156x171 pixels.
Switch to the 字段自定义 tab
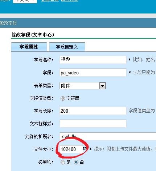click(67, 47)
